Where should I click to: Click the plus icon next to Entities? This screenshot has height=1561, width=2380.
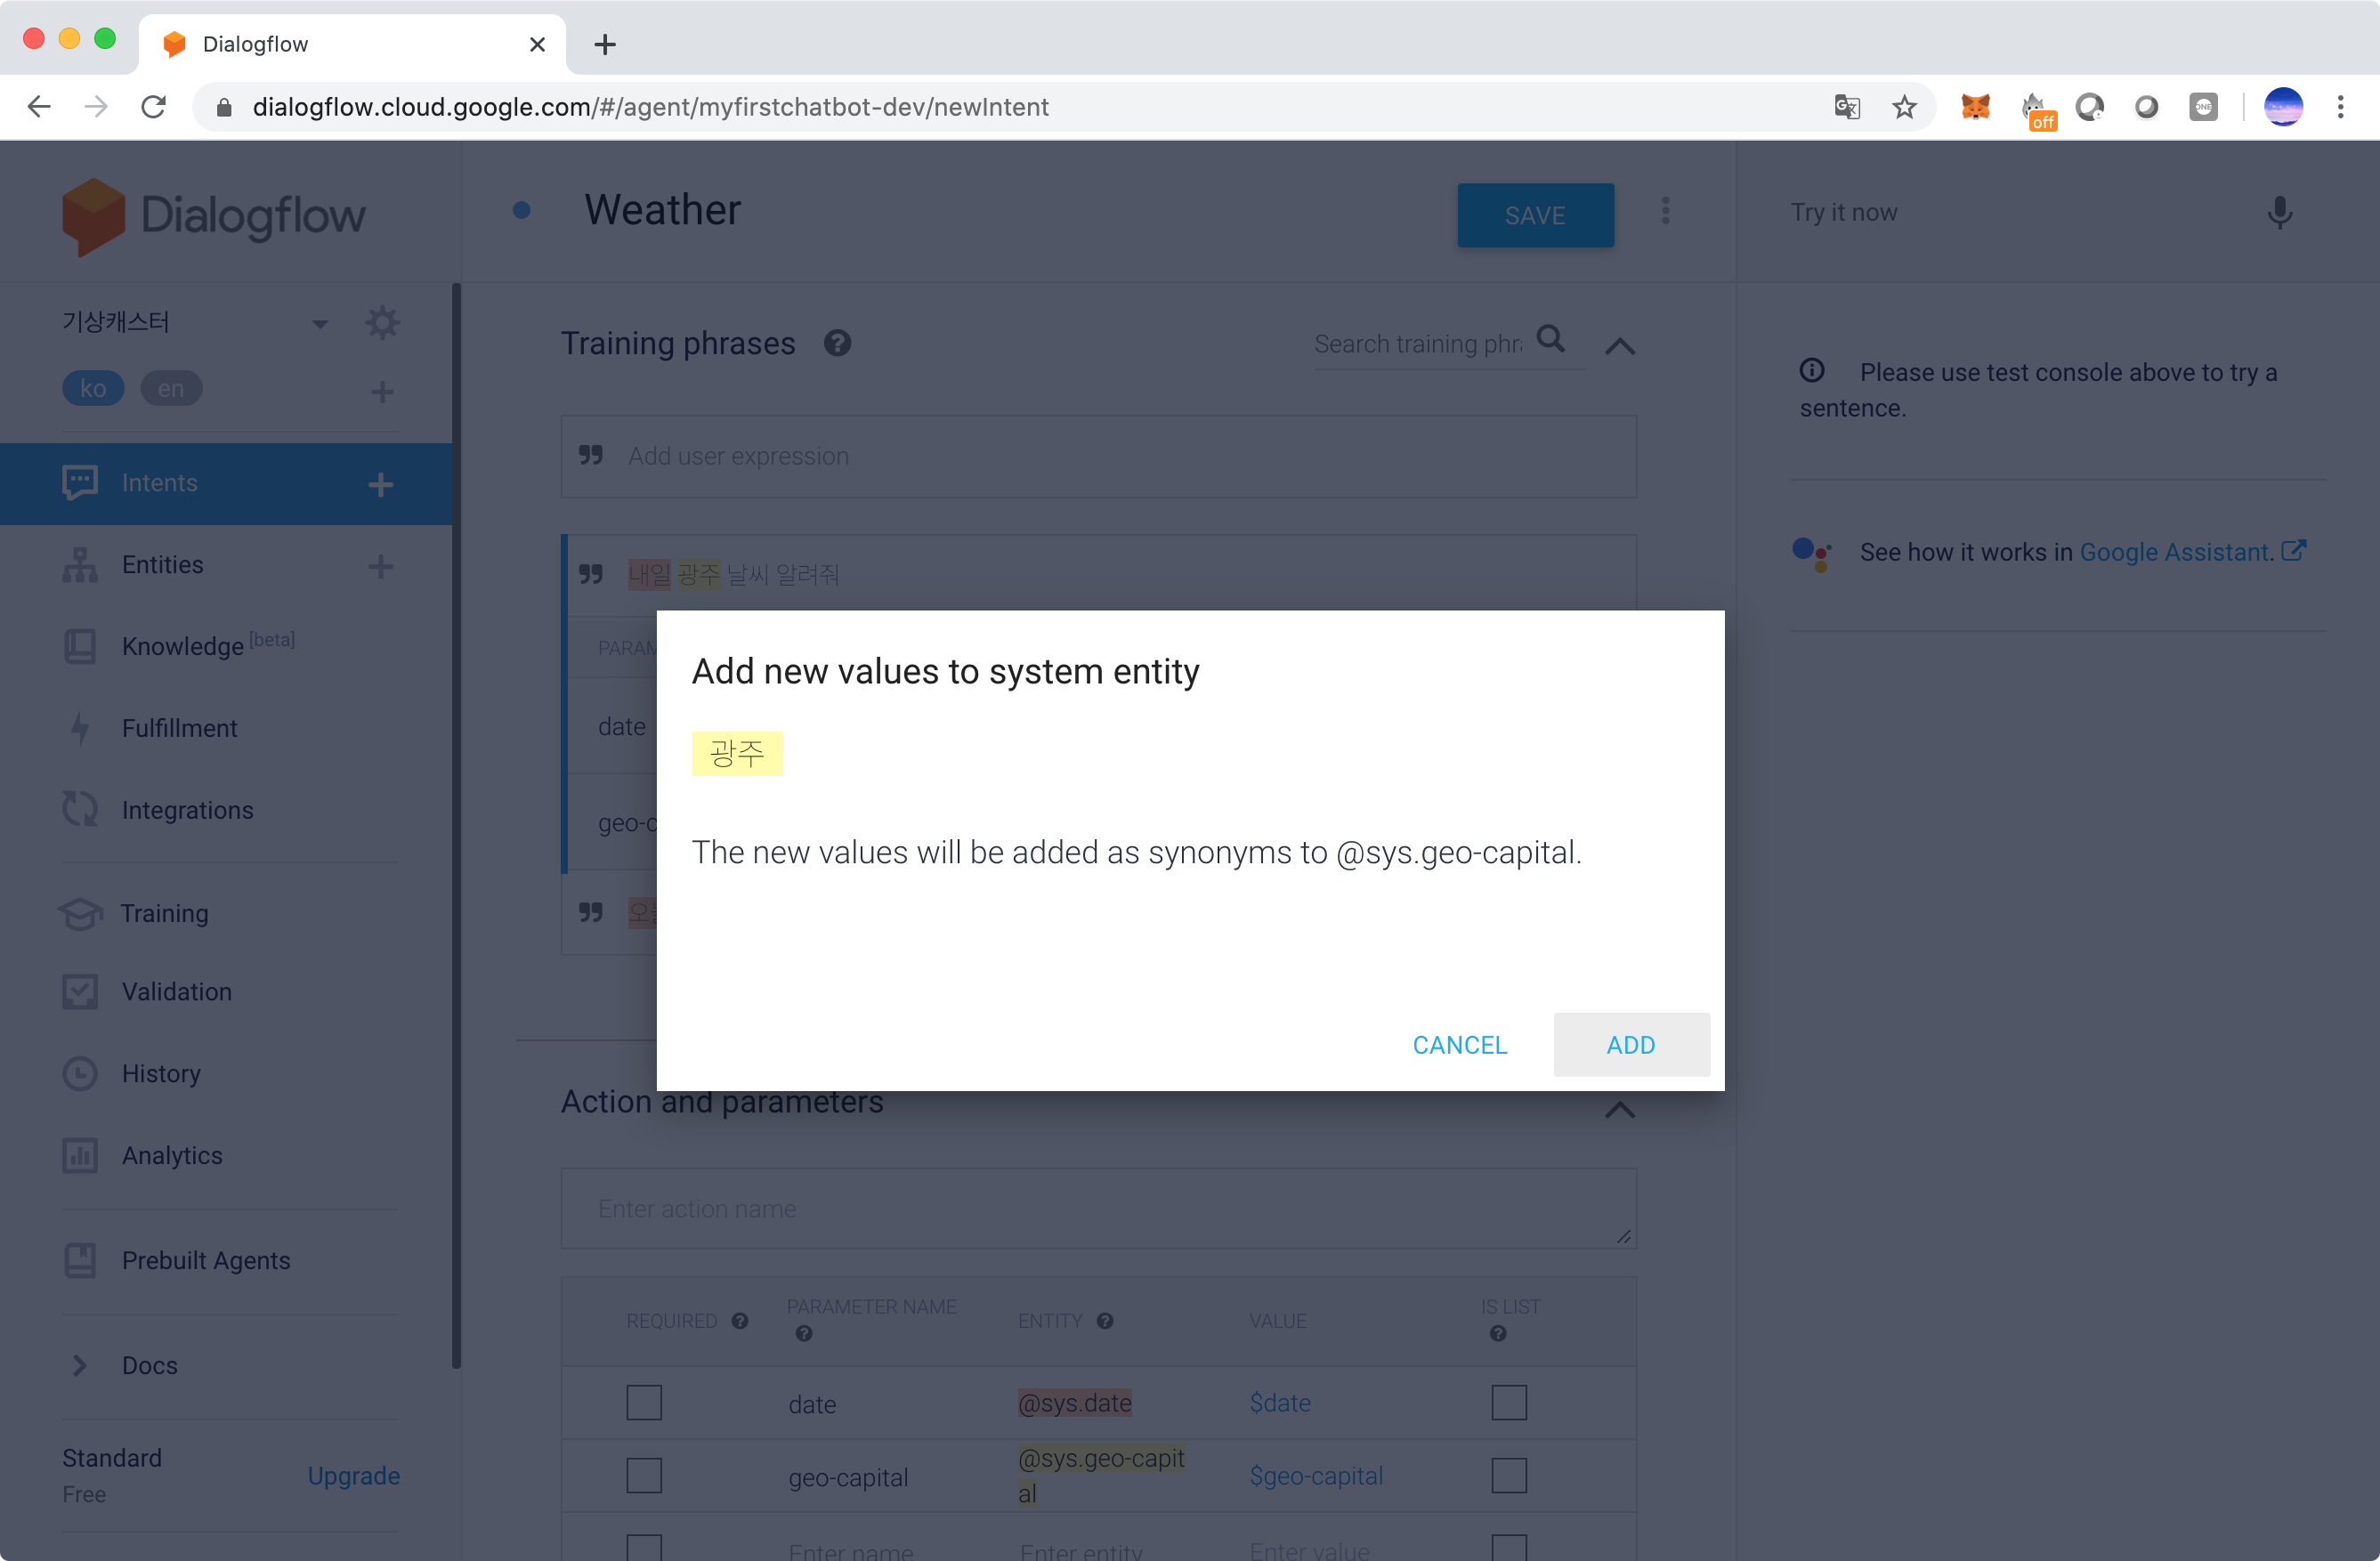[380, 566]
